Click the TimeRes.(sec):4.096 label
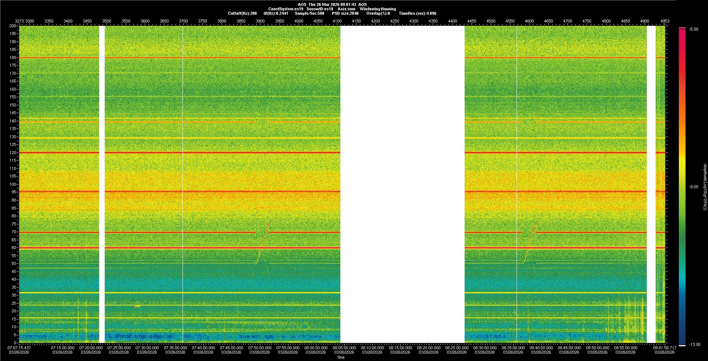 tap(417, 13)
